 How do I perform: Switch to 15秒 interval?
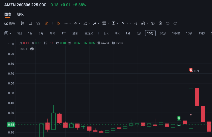point(201,33)
